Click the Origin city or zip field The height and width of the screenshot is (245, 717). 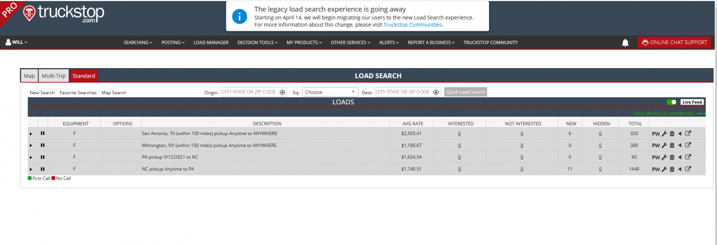coord(249,92)
